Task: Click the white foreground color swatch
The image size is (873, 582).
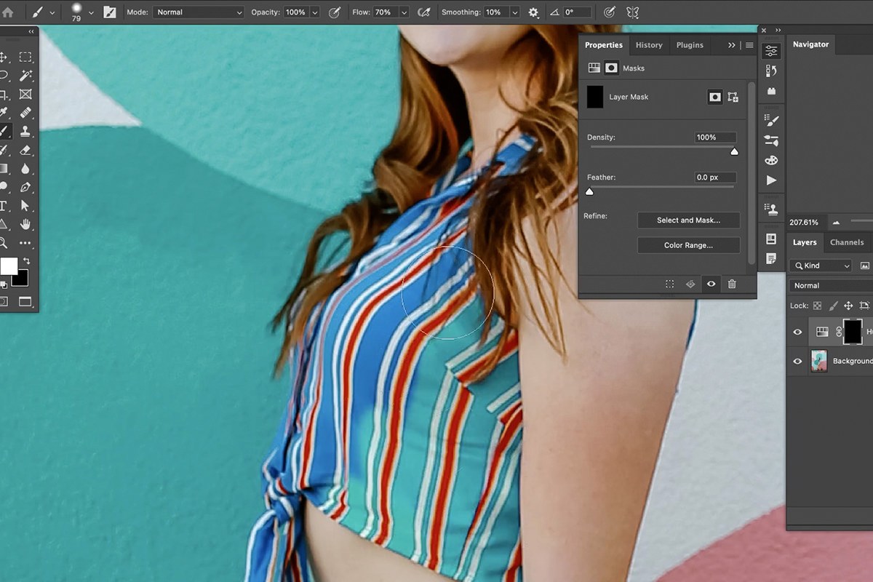Action: pyautogui.click(x=8, y=266)
